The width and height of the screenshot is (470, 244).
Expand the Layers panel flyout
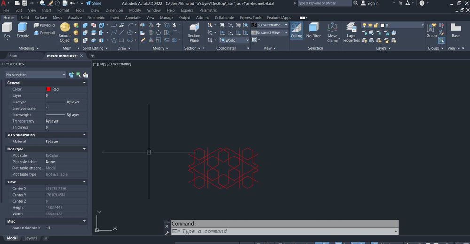pyautogui.click(x=384, y=48)
